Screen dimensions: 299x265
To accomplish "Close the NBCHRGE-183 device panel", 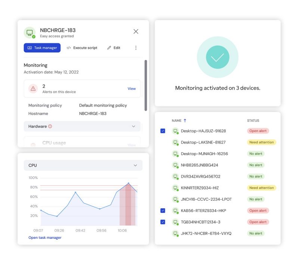I will [136, 31].
